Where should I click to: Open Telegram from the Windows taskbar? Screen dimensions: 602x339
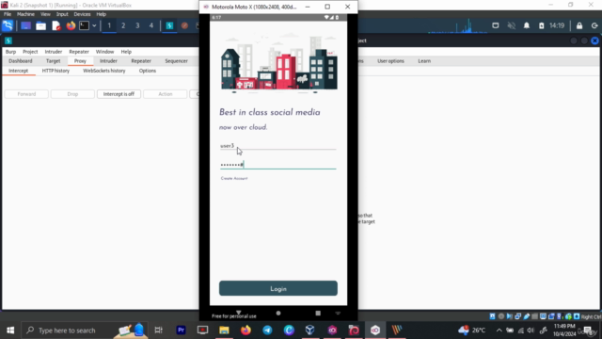pos(267,331)
